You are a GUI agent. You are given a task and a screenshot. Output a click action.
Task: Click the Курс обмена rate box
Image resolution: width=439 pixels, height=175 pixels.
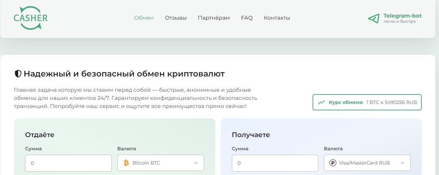point(367,102)
